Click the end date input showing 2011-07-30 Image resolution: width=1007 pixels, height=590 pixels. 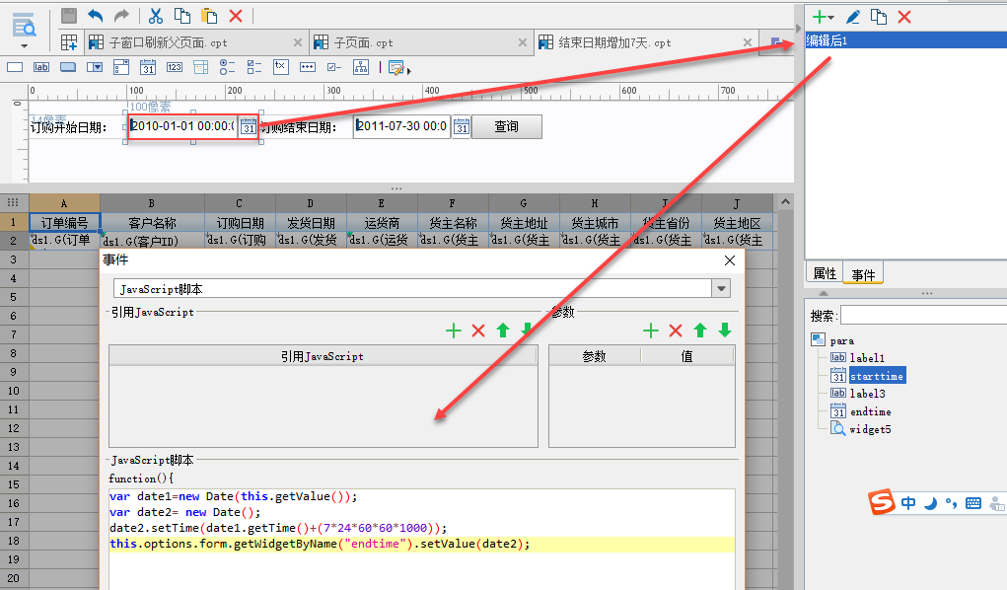coord(401,126)
